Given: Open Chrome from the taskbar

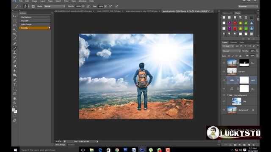Looking at the screenshot, I should (x=117, y=150).
